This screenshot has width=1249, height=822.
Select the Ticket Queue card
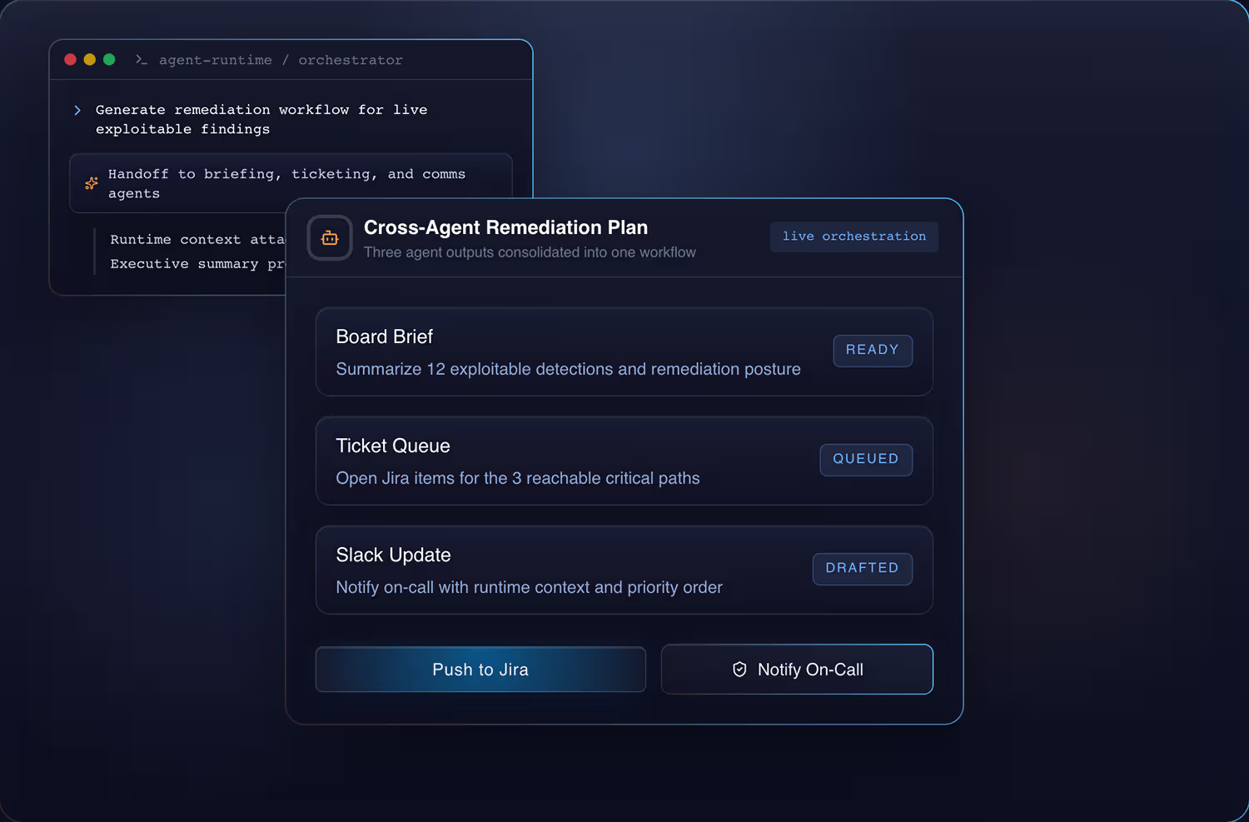(x=624, y=461)
